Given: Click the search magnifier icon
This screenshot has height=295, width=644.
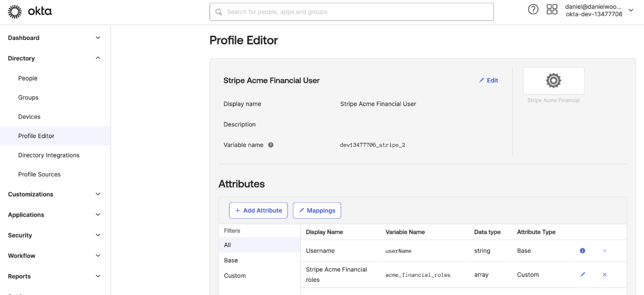Looking at the screenshot, I should pos(219,12).
